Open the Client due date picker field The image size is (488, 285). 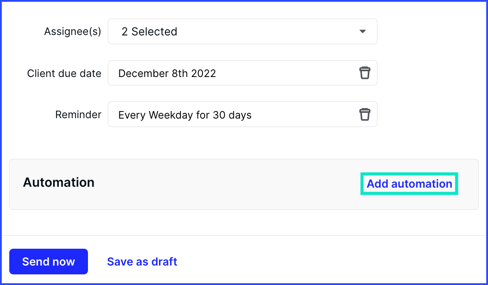coord(242,73)
